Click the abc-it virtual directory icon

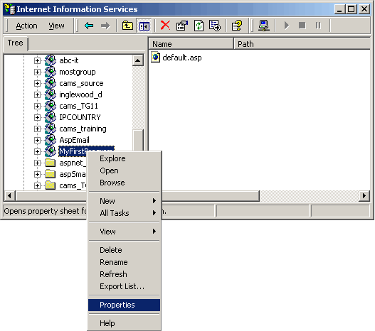(x=51, y=60)
